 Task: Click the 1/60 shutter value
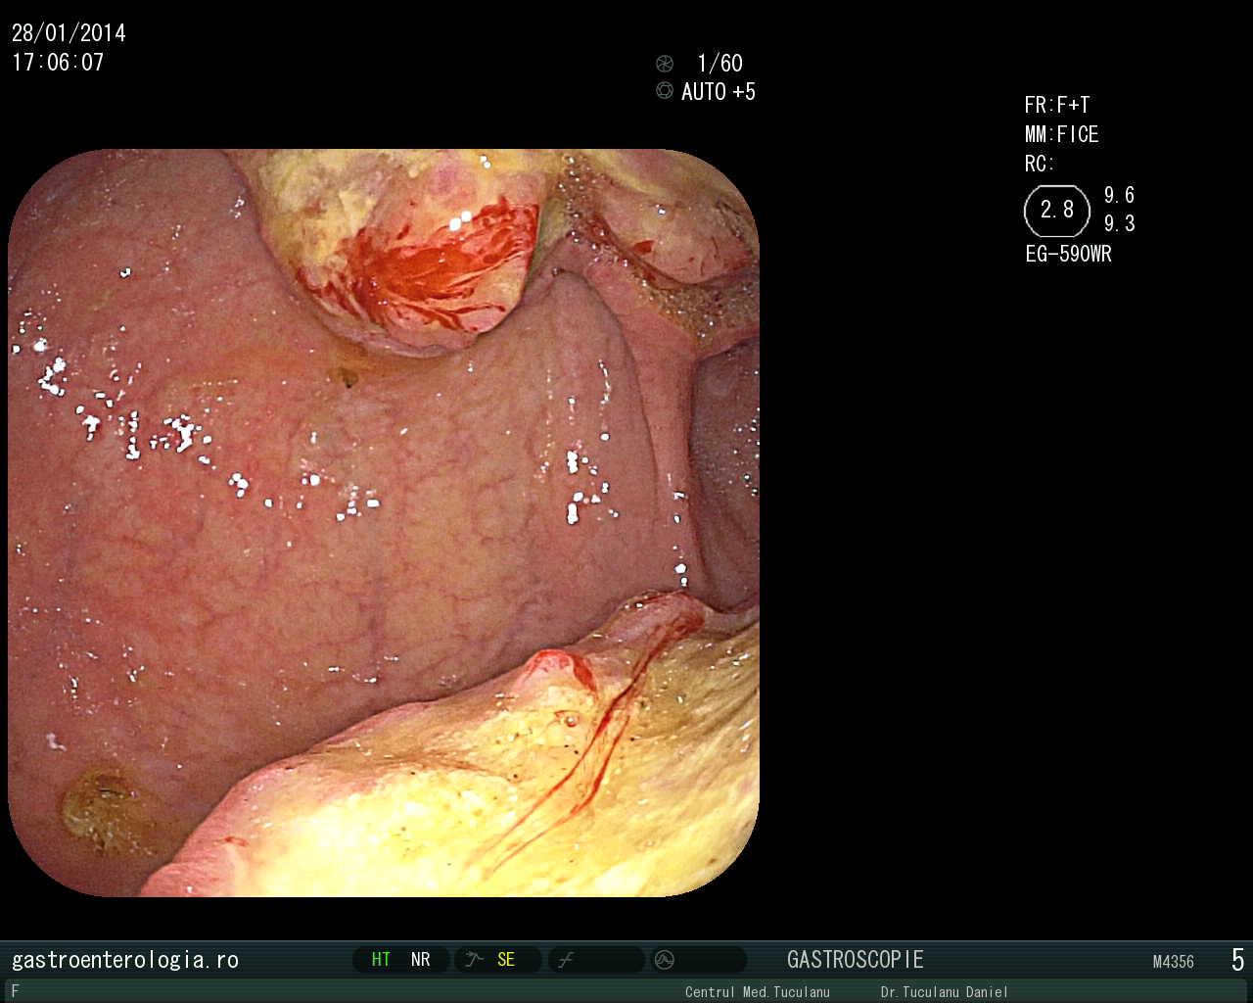coord(719,64)
